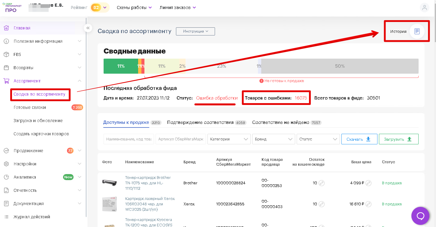Edit stock for Xerox 106R03048 pencil icon
The image size is (436, 227).
click(x=322, y=204)
